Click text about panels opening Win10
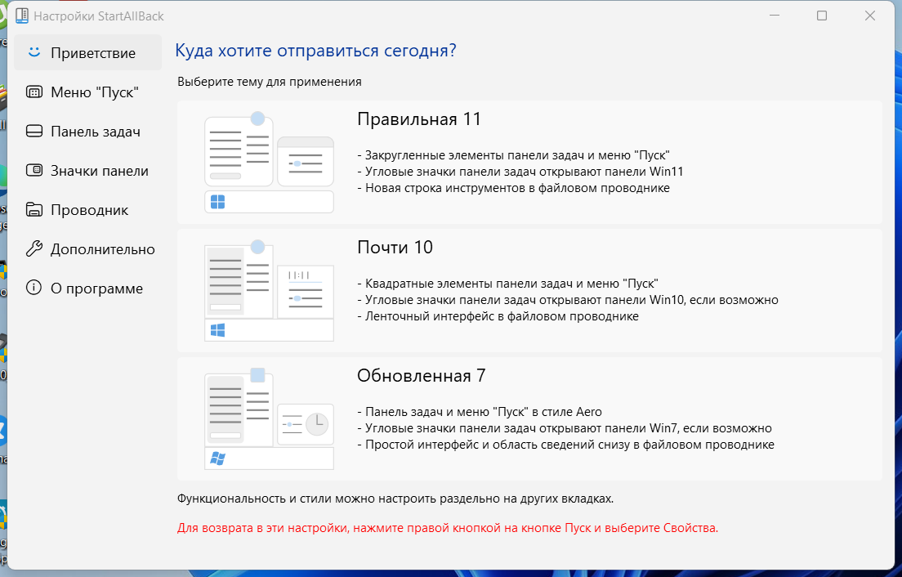 [568, 300]
